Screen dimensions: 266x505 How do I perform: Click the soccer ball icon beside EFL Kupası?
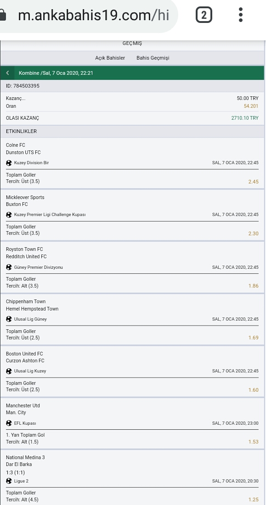pyautogui.click(x=9, y=423)
